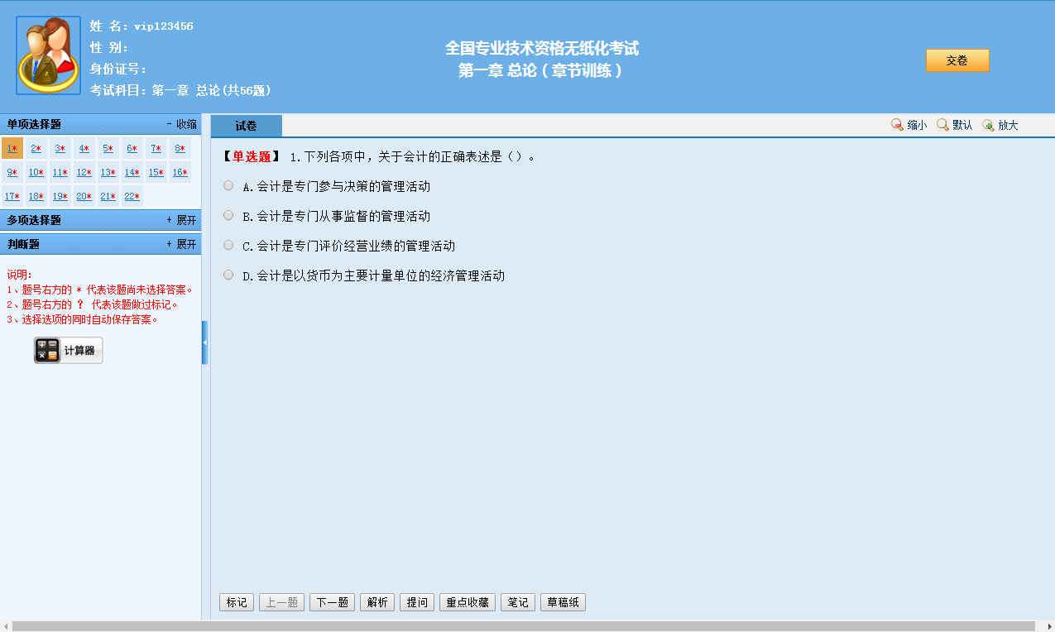Jump to question 3 in list
Screen dimensions: 1055x632
60,149
